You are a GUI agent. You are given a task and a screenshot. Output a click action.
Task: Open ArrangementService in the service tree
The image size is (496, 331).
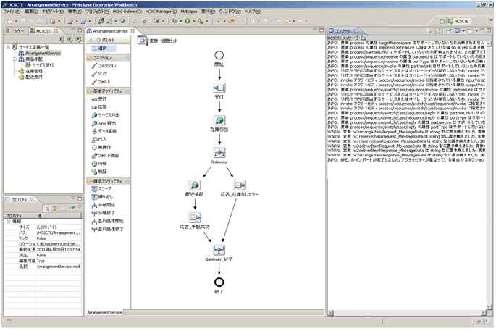click(x=43, y=54)
